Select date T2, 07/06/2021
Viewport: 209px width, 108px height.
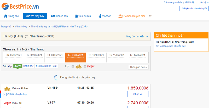pos(34,58)
